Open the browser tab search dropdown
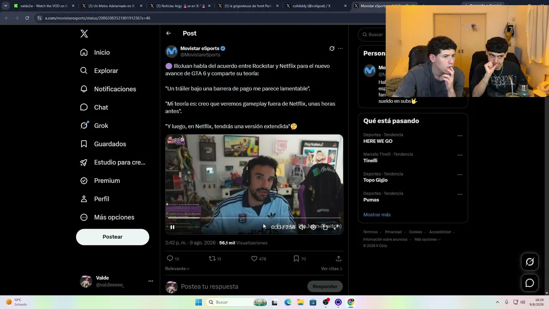This screenshot has width=549, height=309. 6,6
